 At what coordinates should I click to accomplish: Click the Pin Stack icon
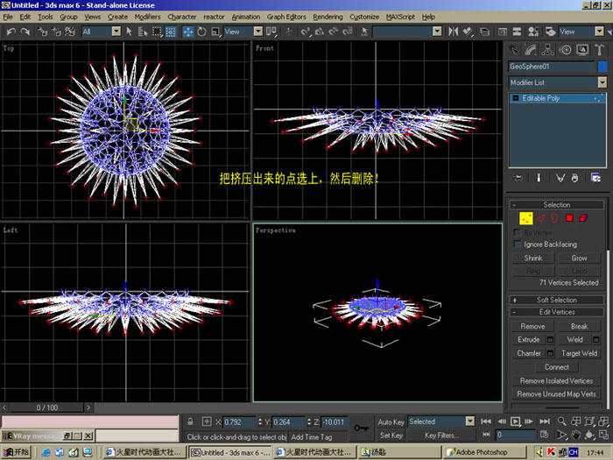[518, 178]
